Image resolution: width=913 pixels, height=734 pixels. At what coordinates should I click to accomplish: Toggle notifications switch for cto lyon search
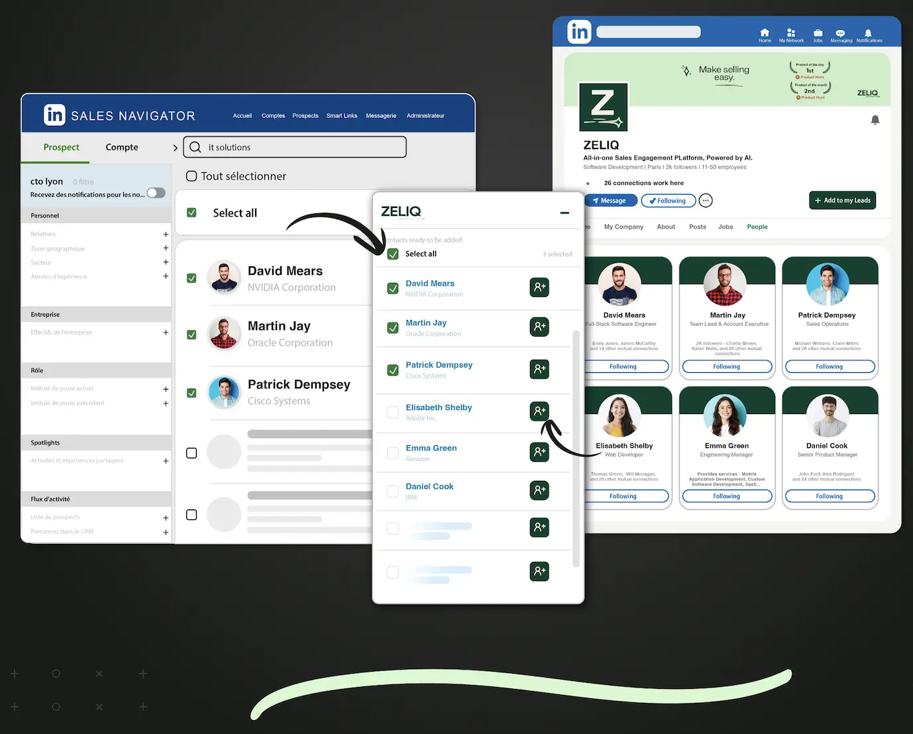[156, 193]
